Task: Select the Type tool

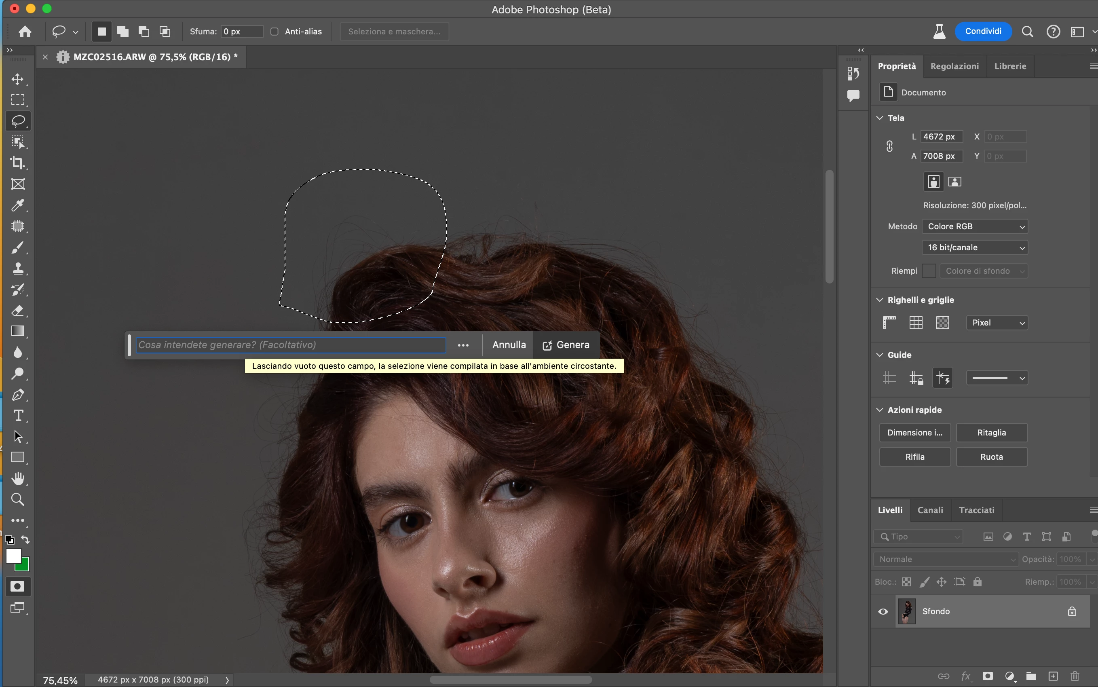Action: 18,416
